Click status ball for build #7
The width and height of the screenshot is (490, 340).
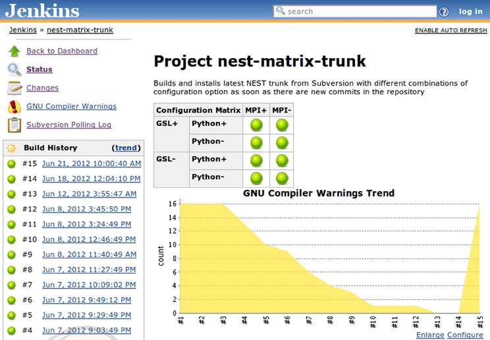tap(12, 285)
